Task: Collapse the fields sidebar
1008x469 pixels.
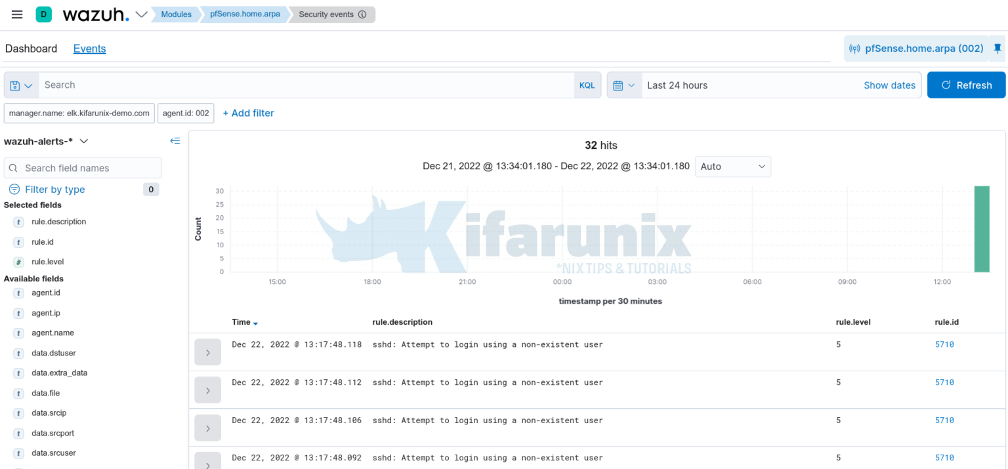Action: click(175, 140)
